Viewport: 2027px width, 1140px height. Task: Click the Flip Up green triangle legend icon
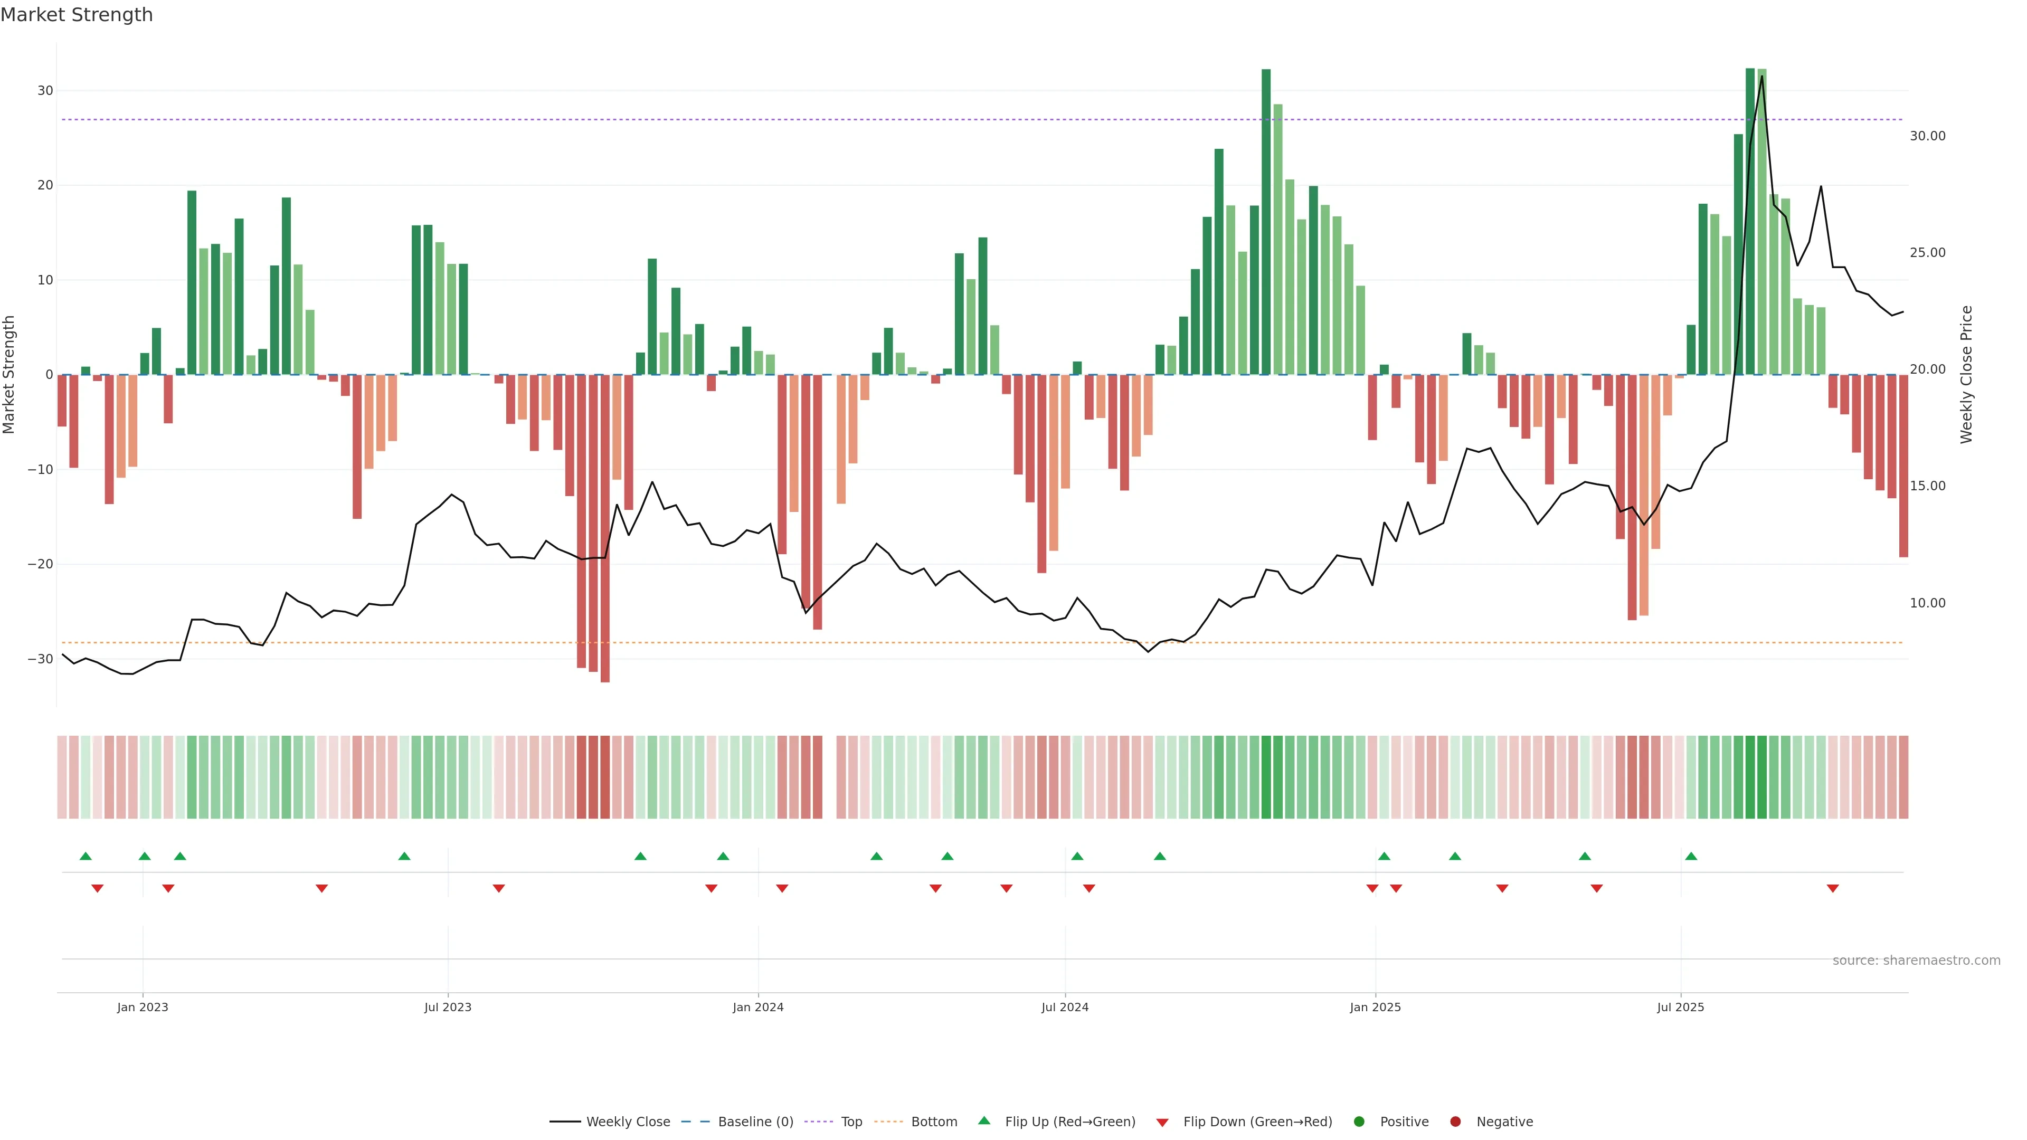pyautogui.click(x=983, y=1120)
